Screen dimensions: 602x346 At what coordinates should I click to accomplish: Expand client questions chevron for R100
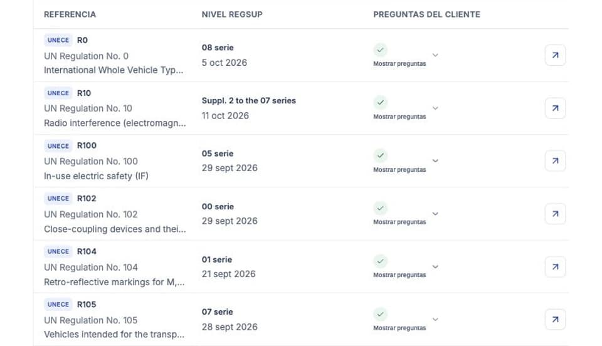coord(435,160)
